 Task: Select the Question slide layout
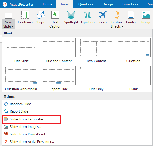[133, 48]
